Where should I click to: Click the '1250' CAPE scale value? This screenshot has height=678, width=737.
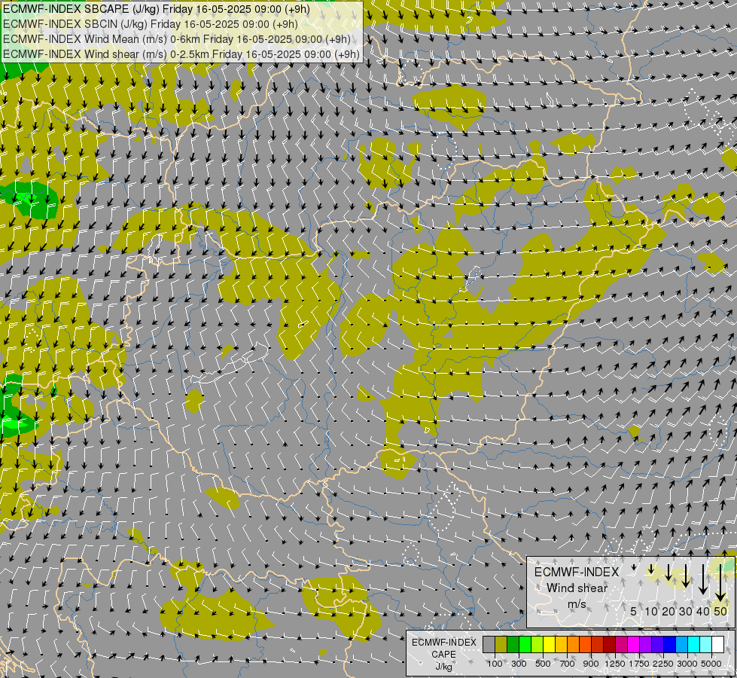pyautogui.click(x=615, y=664)
